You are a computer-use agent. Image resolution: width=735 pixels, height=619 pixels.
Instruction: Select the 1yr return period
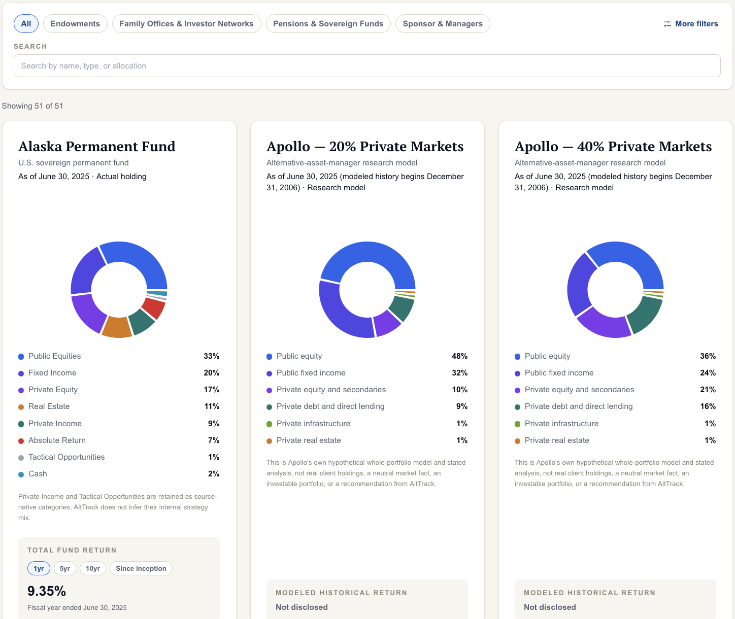(39, 568)
